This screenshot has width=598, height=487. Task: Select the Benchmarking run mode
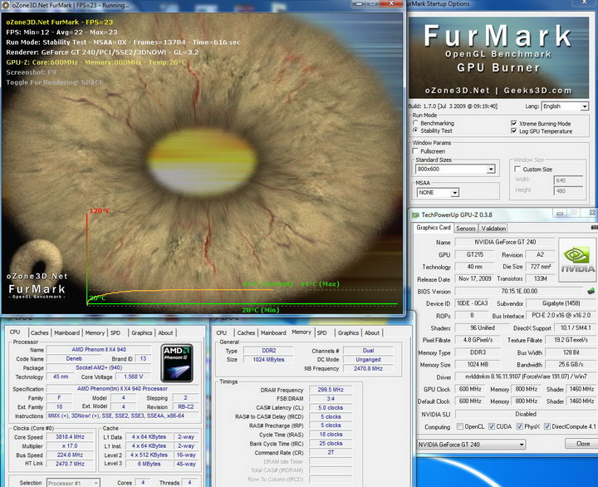pos(416,123)
